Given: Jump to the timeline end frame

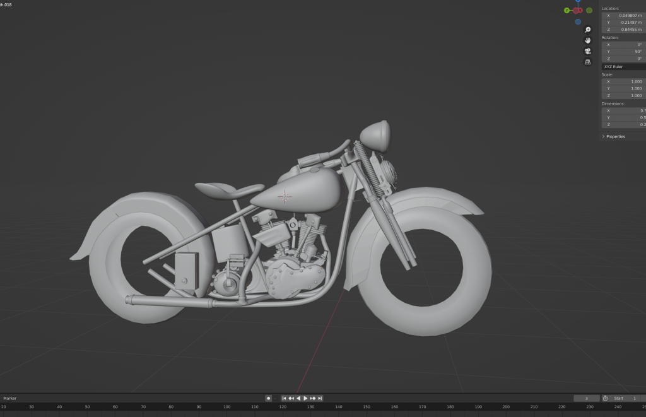Looking at the screenshot, I should point(320,398).
